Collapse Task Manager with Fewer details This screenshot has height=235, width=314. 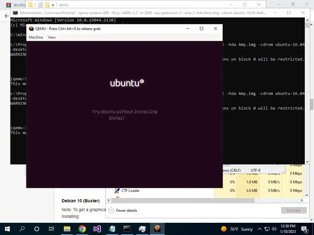click(x=123, y=211)
